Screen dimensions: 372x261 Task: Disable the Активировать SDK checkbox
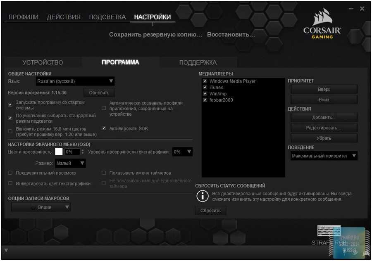tap(104, 128)
